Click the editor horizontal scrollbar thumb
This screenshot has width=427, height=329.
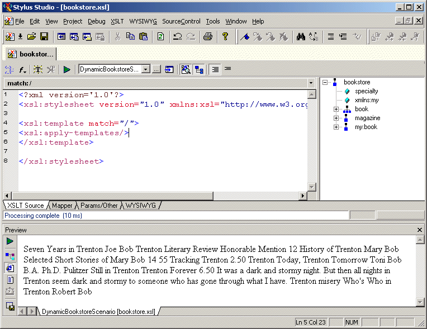pos(112,196)
